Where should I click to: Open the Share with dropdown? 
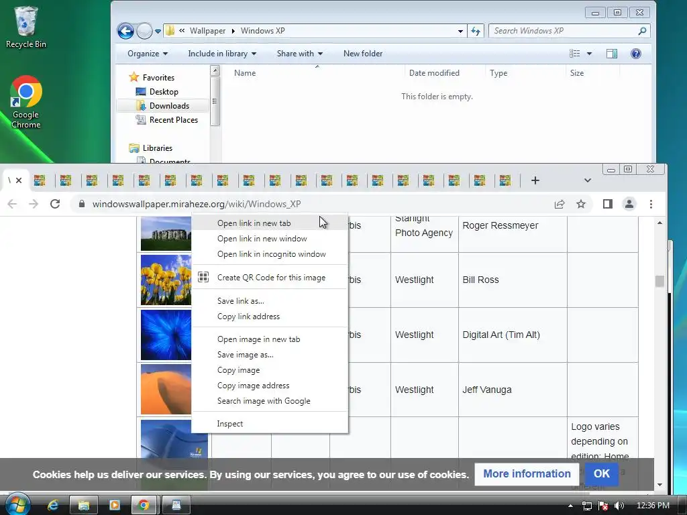300,54
